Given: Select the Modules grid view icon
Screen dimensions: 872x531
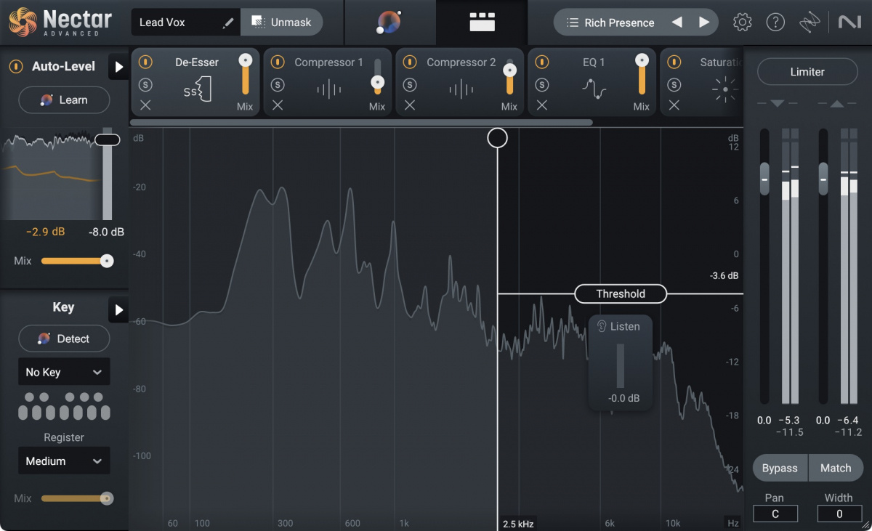Looking at the screenshot, I should pos(482,22).
